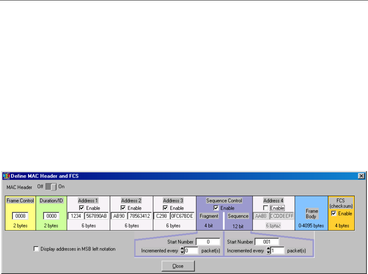
Task: Click the Frame Body block
Action: 312,213
